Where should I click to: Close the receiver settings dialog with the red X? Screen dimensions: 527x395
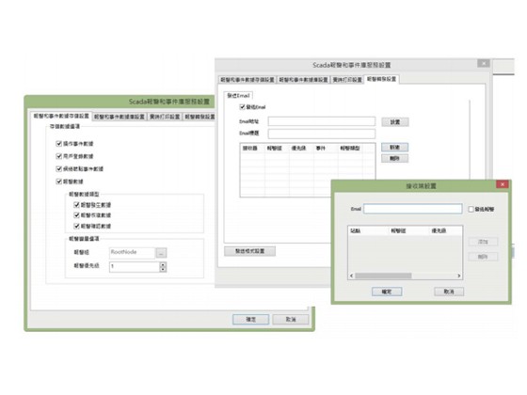tap(503, 184)
